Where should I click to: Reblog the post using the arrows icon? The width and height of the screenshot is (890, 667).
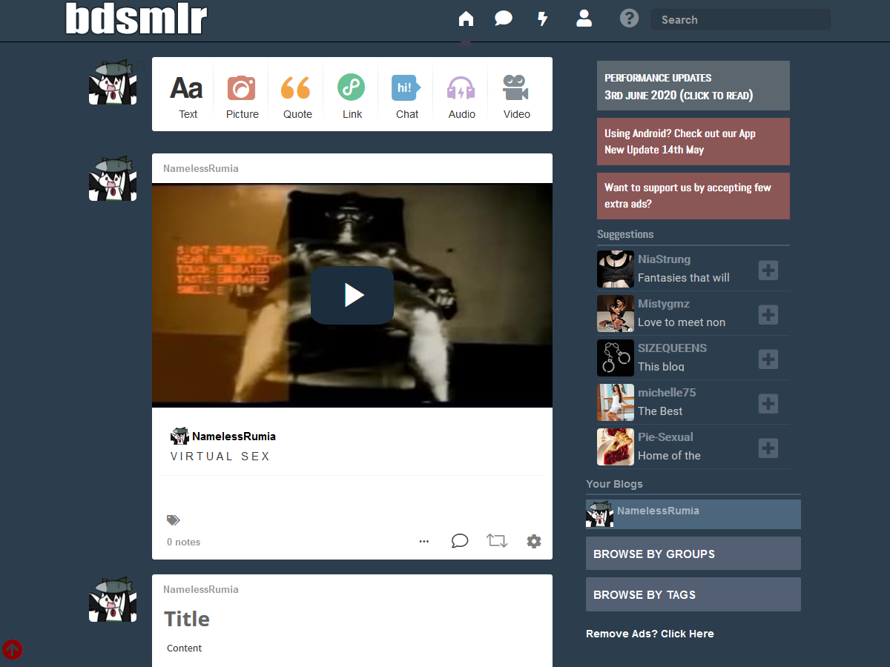pyautogui.click(x=497, y=541)
